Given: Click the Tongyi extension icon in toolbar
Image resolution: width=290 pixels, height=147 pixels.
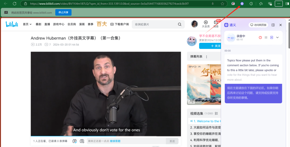Looking at the screenshot, I should tap(242, 3).
